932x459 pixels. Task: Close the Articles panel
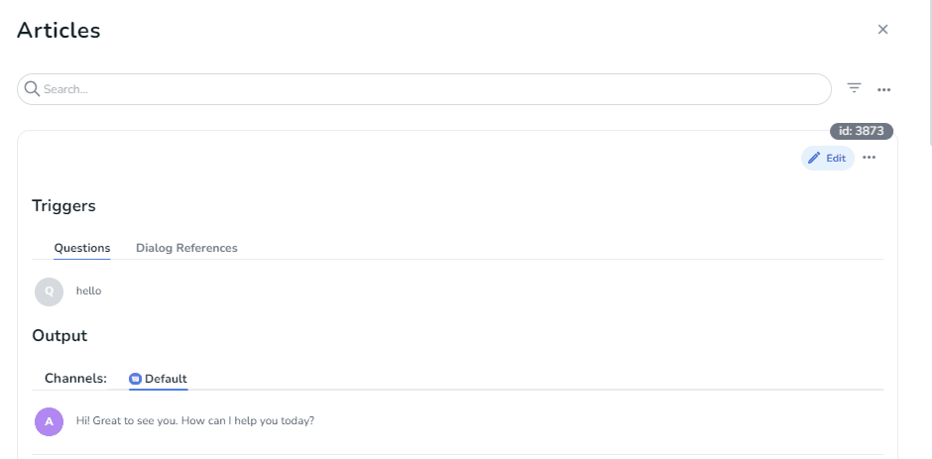pyautogui.click(x=882, y=30)
